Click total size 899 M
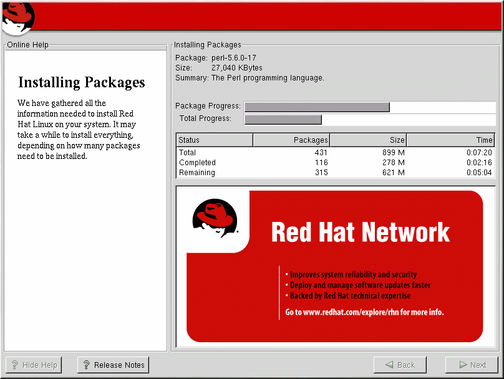The height and width of the screenshot is (379, 504). pos(394,153)
